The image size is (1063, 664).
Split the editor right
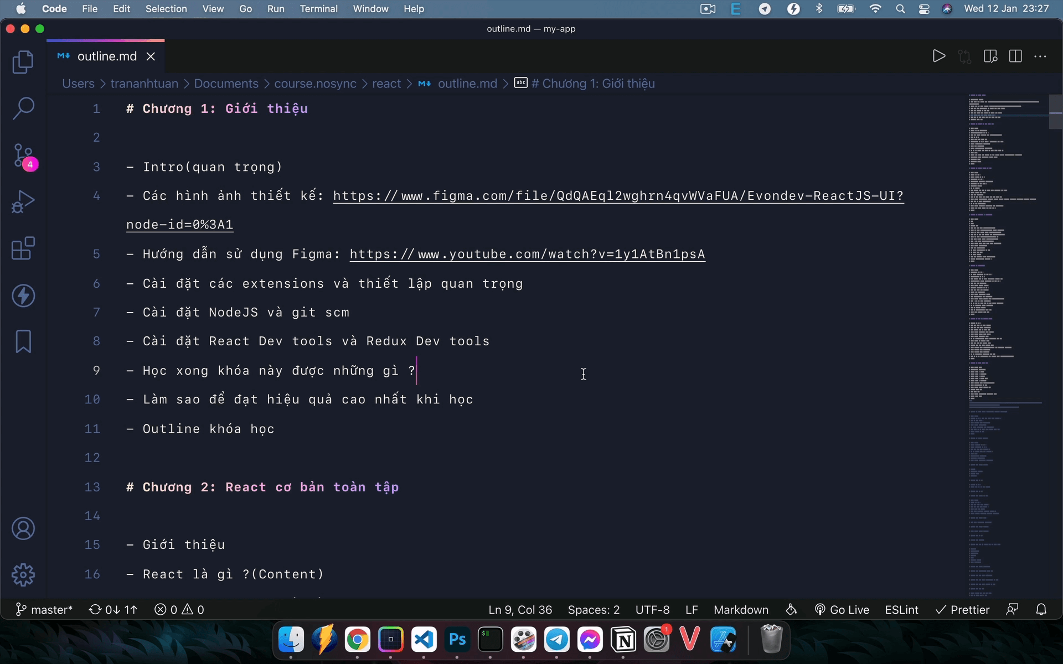pyautogui.click(x=1015, y=56)
